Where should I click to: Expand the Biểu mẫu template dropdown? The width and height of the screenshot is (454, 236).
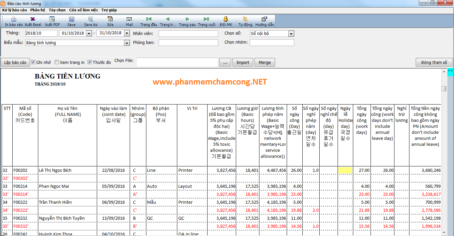click(127, 43)
